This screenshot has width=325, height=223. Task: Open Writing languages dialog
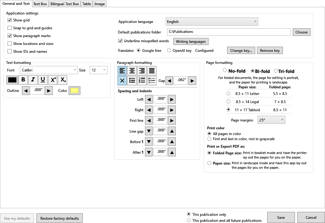click(x=191, y=41)
